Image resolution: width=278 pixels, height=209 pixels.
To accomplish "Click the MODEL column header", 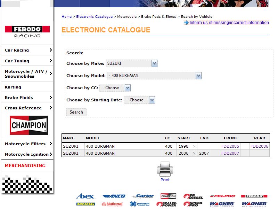I will click(93, 138).
